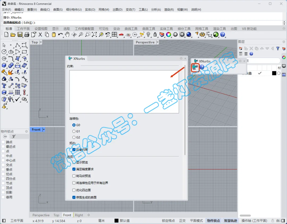The image size is (287, 224).
Task: Click the New file icon in toolbar
Action: [6, 34]
